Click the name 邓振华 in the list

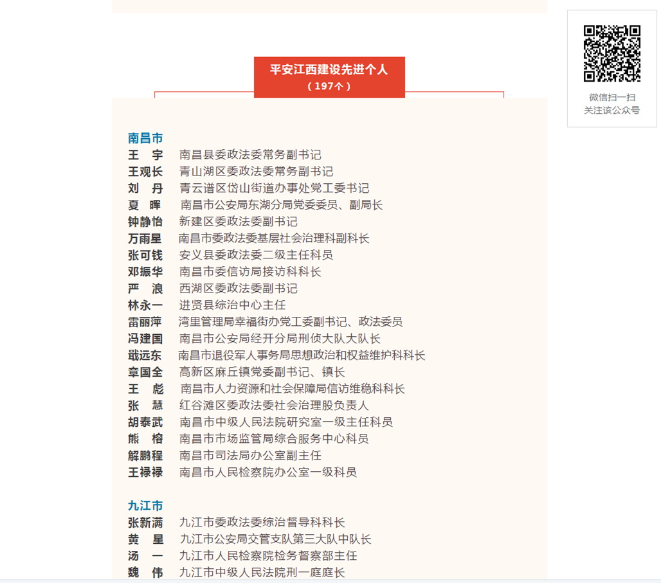click(145, 272)
